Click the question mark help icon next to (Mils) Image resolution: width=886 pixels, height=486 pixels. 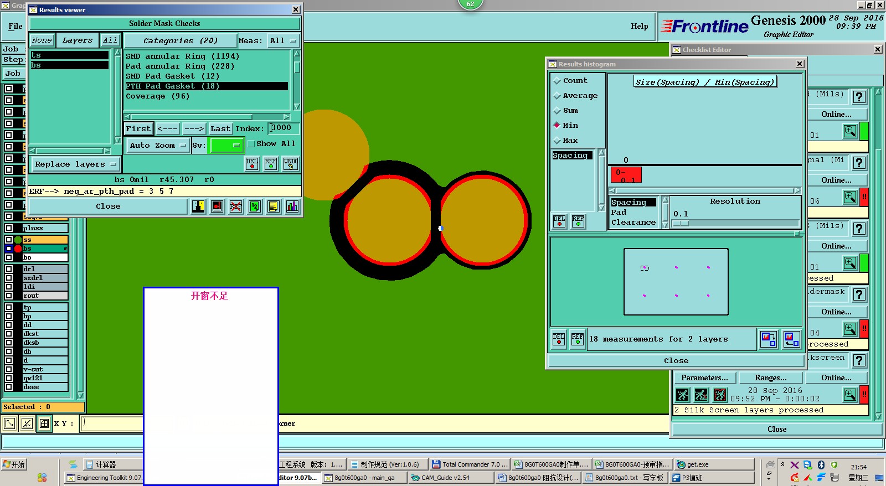point(859,97)
